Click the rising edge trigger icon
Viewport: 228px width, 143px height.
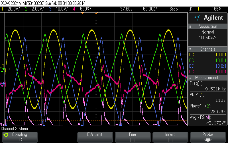coord(190,9)
